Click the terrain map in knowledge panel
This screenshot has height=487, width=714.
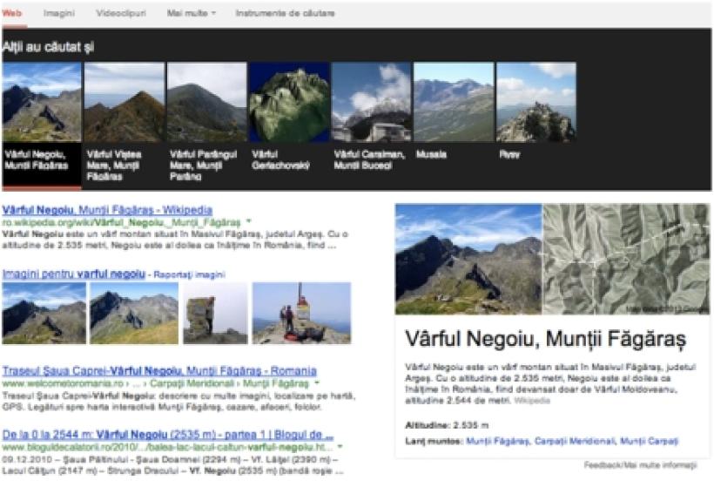[x=625, y=260]
